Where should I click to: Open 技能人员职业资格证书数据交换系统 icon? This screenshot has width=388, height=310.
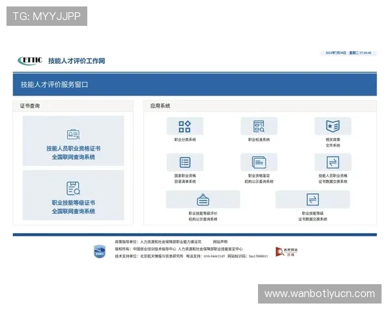click(x=332, y=162)
